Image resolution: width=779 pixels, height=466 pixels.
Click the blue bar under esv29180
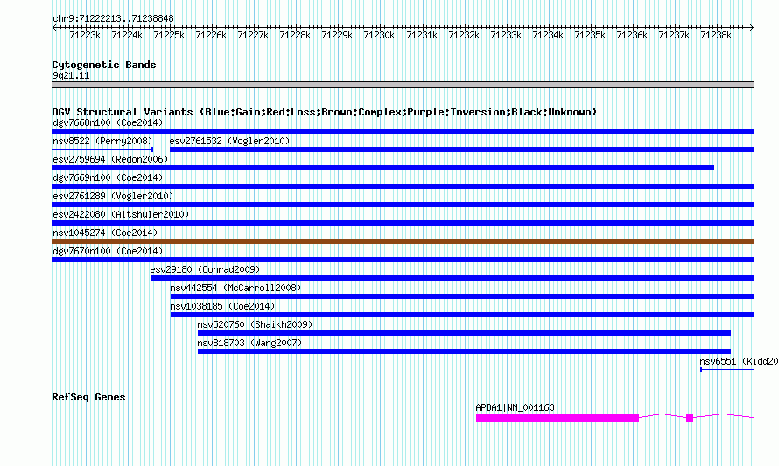click(x=453, y=278)
